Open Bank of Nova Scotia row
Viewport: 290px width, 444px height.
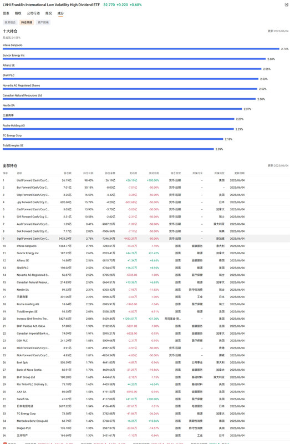[x=145, y=370]
